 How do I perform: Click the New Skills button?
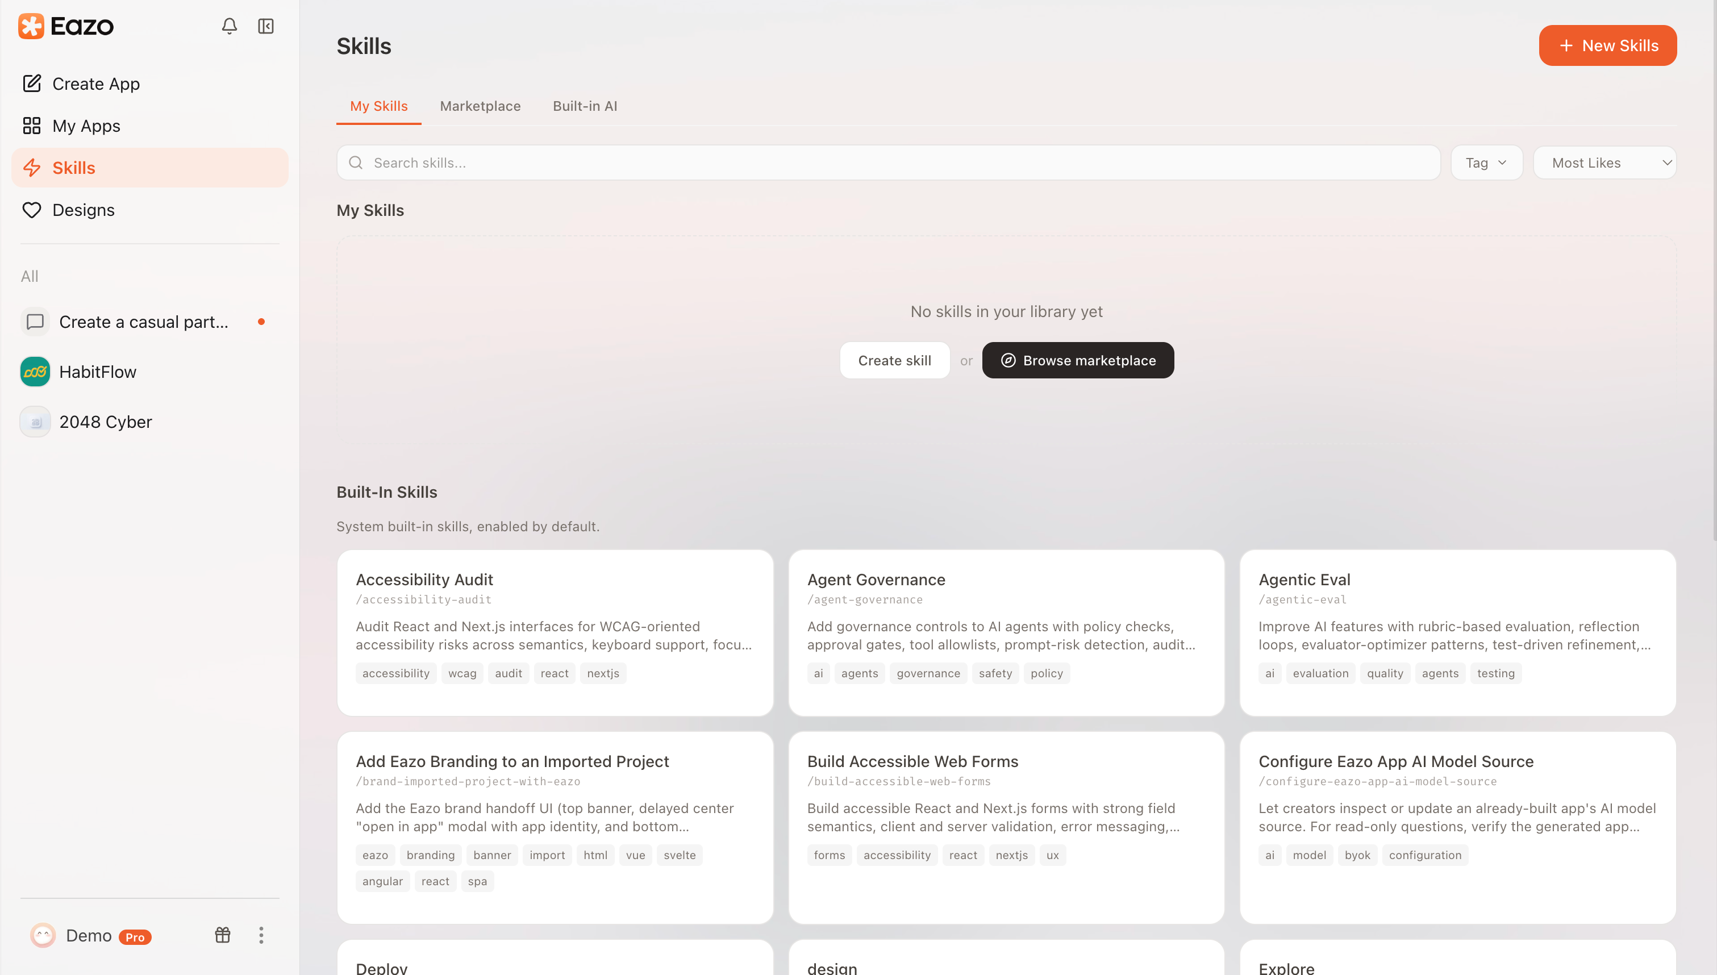pos(1607,45)
